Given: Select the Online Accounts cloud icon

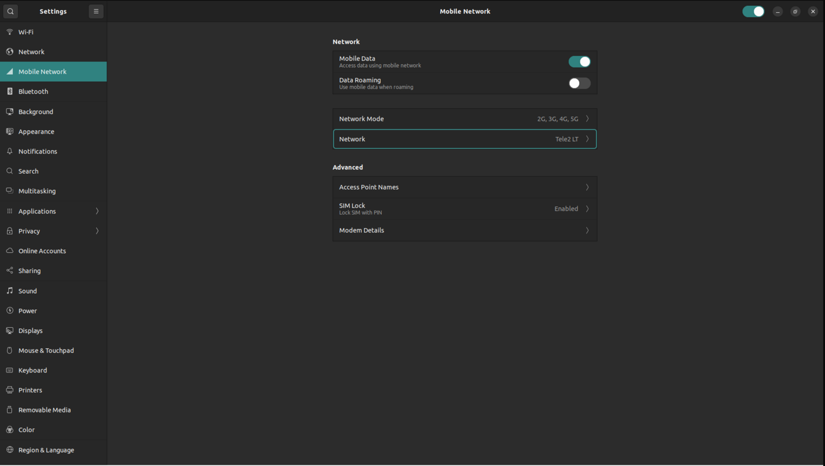Looking at the screenshot, I should (9, 251).
